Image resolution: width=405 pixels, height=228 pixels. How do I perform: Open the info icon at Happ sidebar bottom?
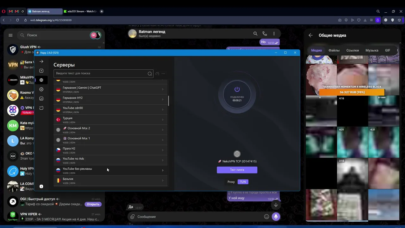(x=41, y=187)
